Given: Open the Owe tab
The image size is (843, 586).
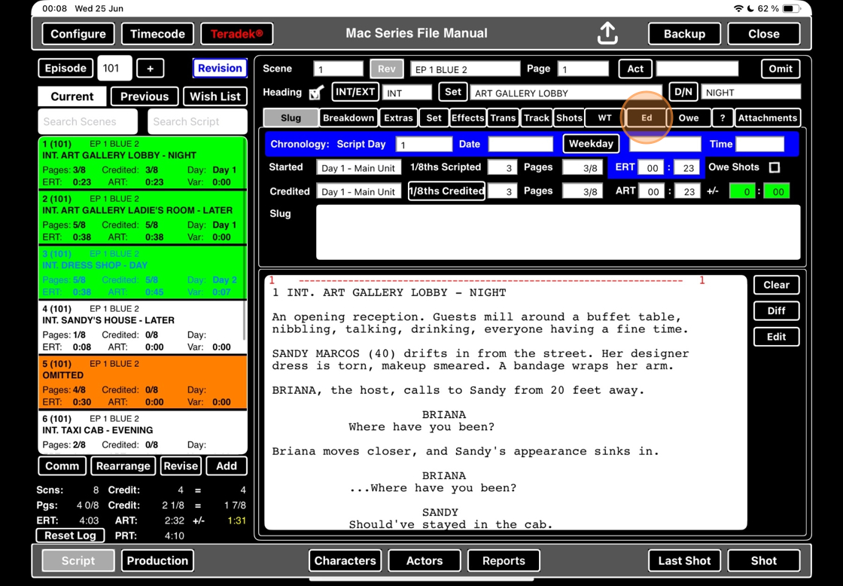Looking at the screenshot, I should (x=689, y=118).
